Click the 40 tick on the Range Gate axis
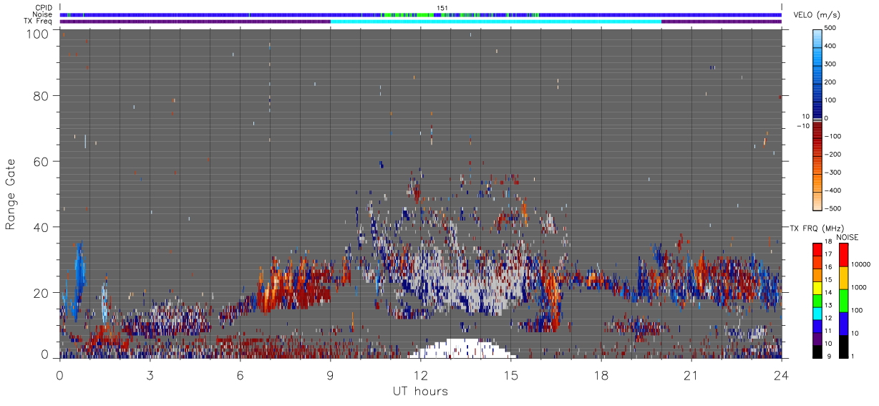 pos(40,227)
